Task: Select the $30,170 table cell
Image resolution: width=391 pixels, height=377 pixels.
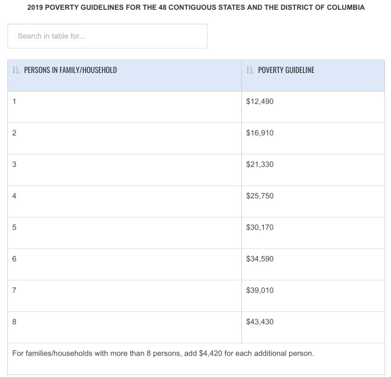Action: coord(260,228)
